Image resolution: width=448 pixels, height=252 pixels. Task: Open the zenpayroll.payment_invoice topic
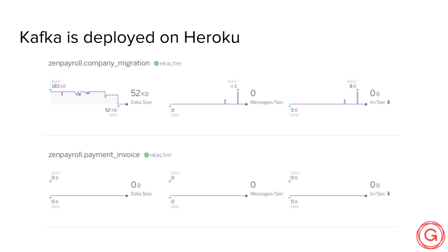[x=94, y=154]
